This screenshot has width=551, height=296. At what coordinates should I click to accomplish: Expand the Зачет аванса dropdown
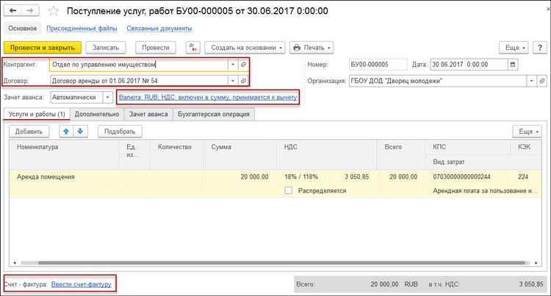click(107, 97)
